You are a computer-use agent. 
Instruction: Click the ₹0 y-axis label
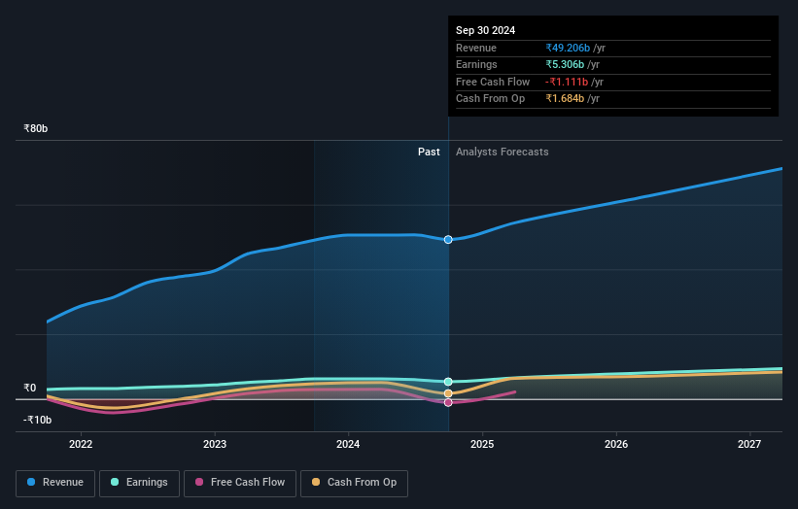[29, 388]
